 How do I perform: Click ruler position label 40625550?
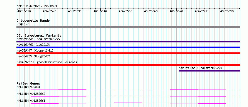click(126, 11)
